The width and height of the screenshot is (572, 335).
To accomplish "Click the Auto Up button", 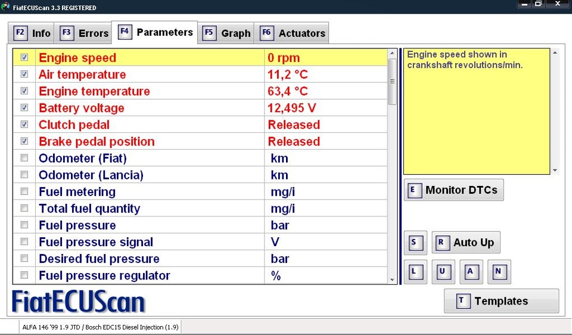I will 466,243.
